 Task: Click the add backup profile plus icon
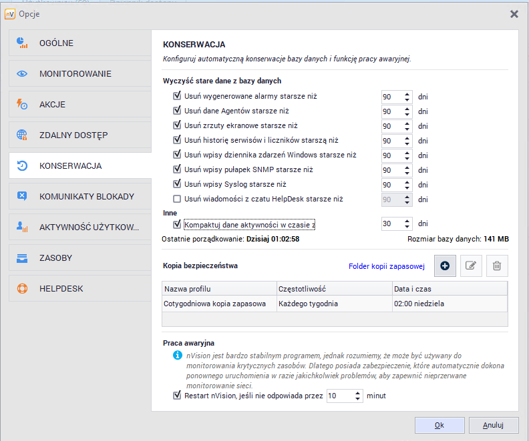(445, 266)
